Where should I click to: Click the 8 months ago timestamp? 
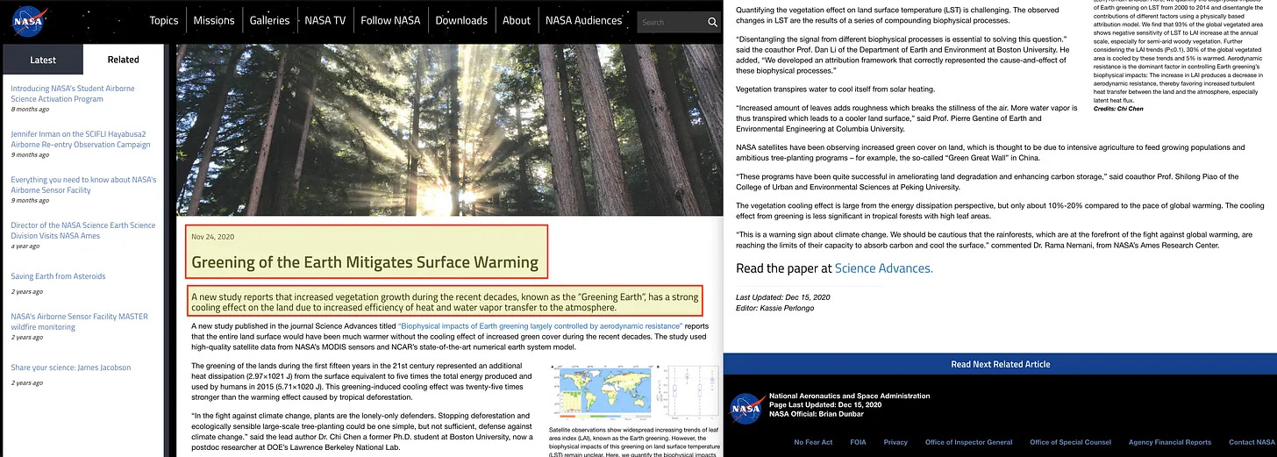[x=30, y=110]
